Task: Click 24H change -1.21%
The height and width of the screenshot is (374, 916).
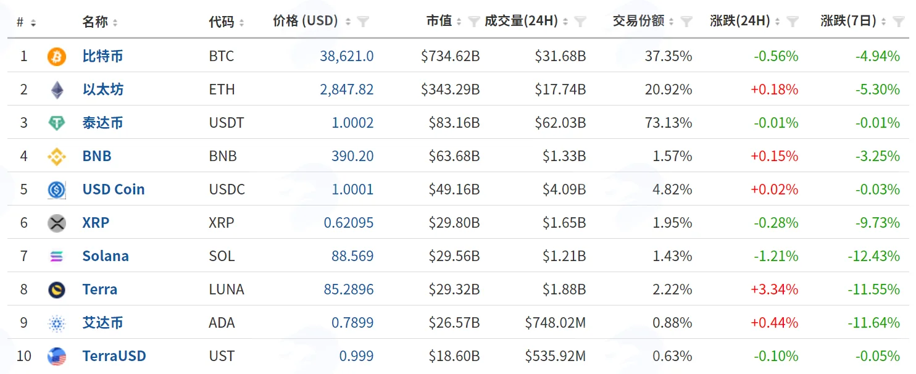Action: [776, 256]
